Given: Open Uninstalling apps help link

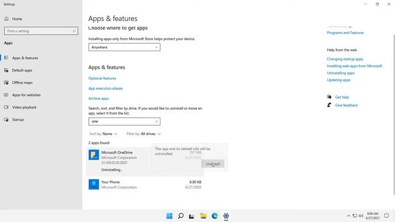Looking at the screenshot, I should pyautogui.click(x=341, y=73).
